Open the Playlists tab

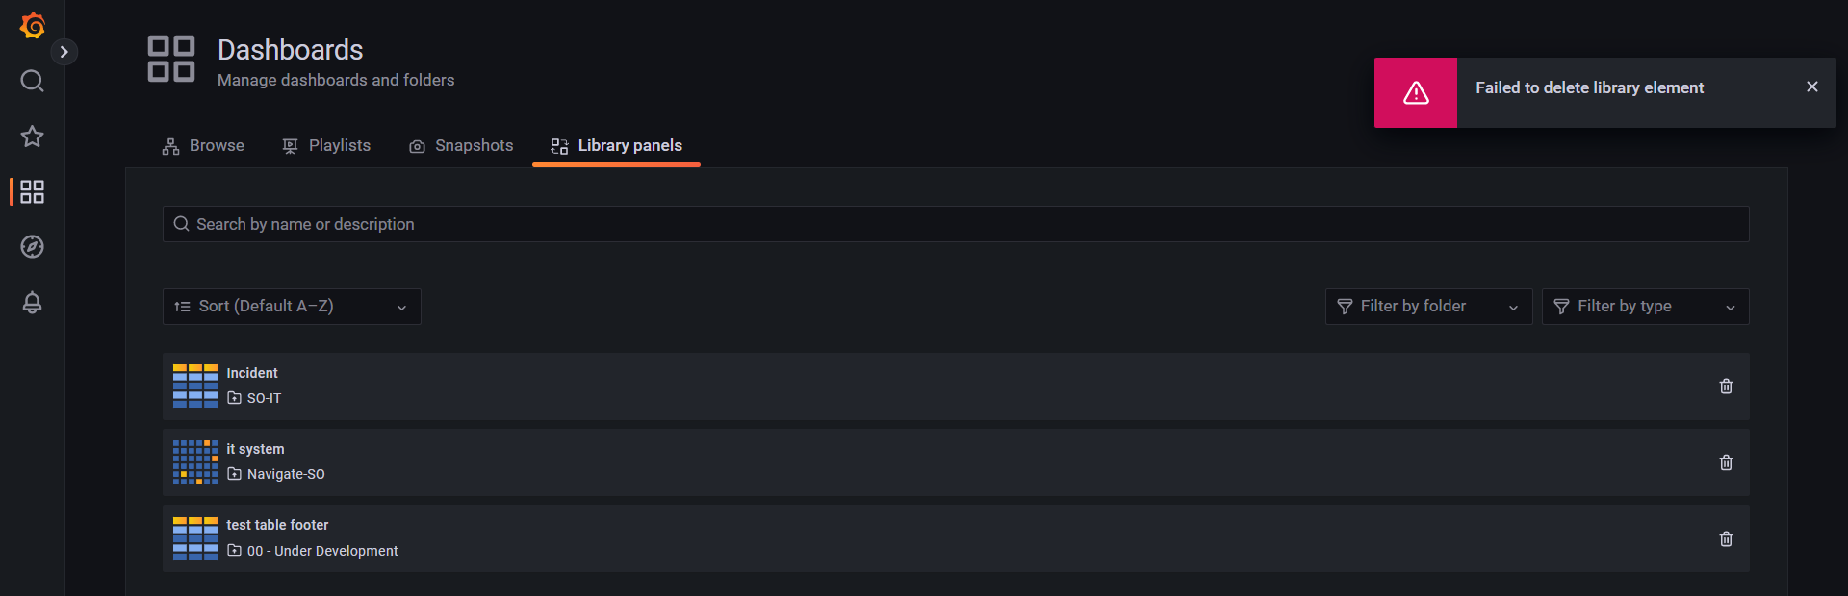pos(325,145)
